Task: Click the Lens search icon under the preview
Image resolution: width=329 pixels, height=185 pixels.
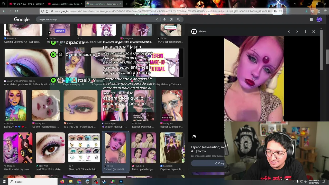Action: pos(194,137)
